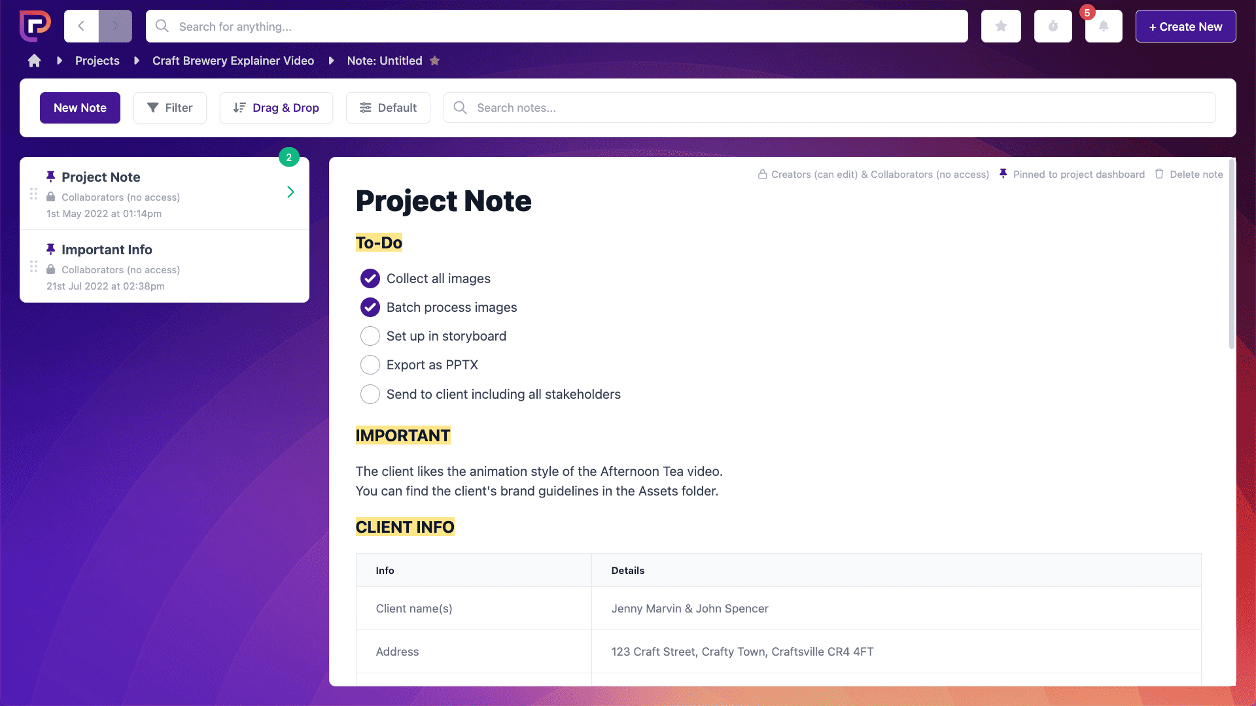Go to Projects breadcrumb
The height and width of the screenshot is (706, 1256).
(97, 61)
